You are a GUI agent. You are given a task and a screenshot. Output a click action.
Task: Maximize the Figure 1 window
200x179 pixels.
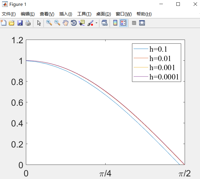[178, 4]
